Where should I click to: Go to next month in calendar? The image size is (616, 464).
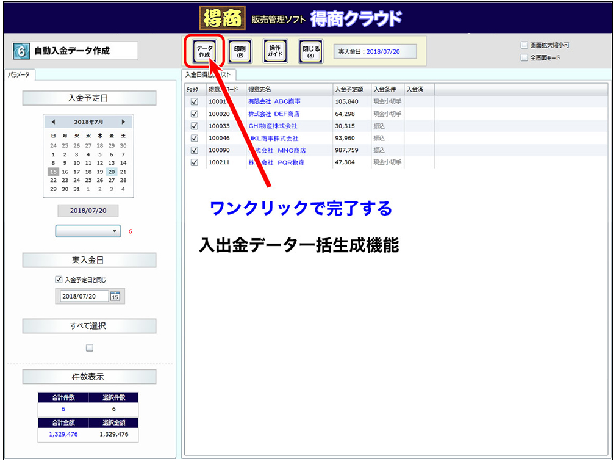123,122
